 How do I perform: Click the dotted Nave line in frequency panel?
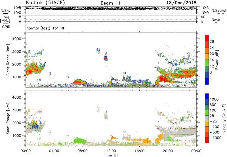click(x=111, y=20)
